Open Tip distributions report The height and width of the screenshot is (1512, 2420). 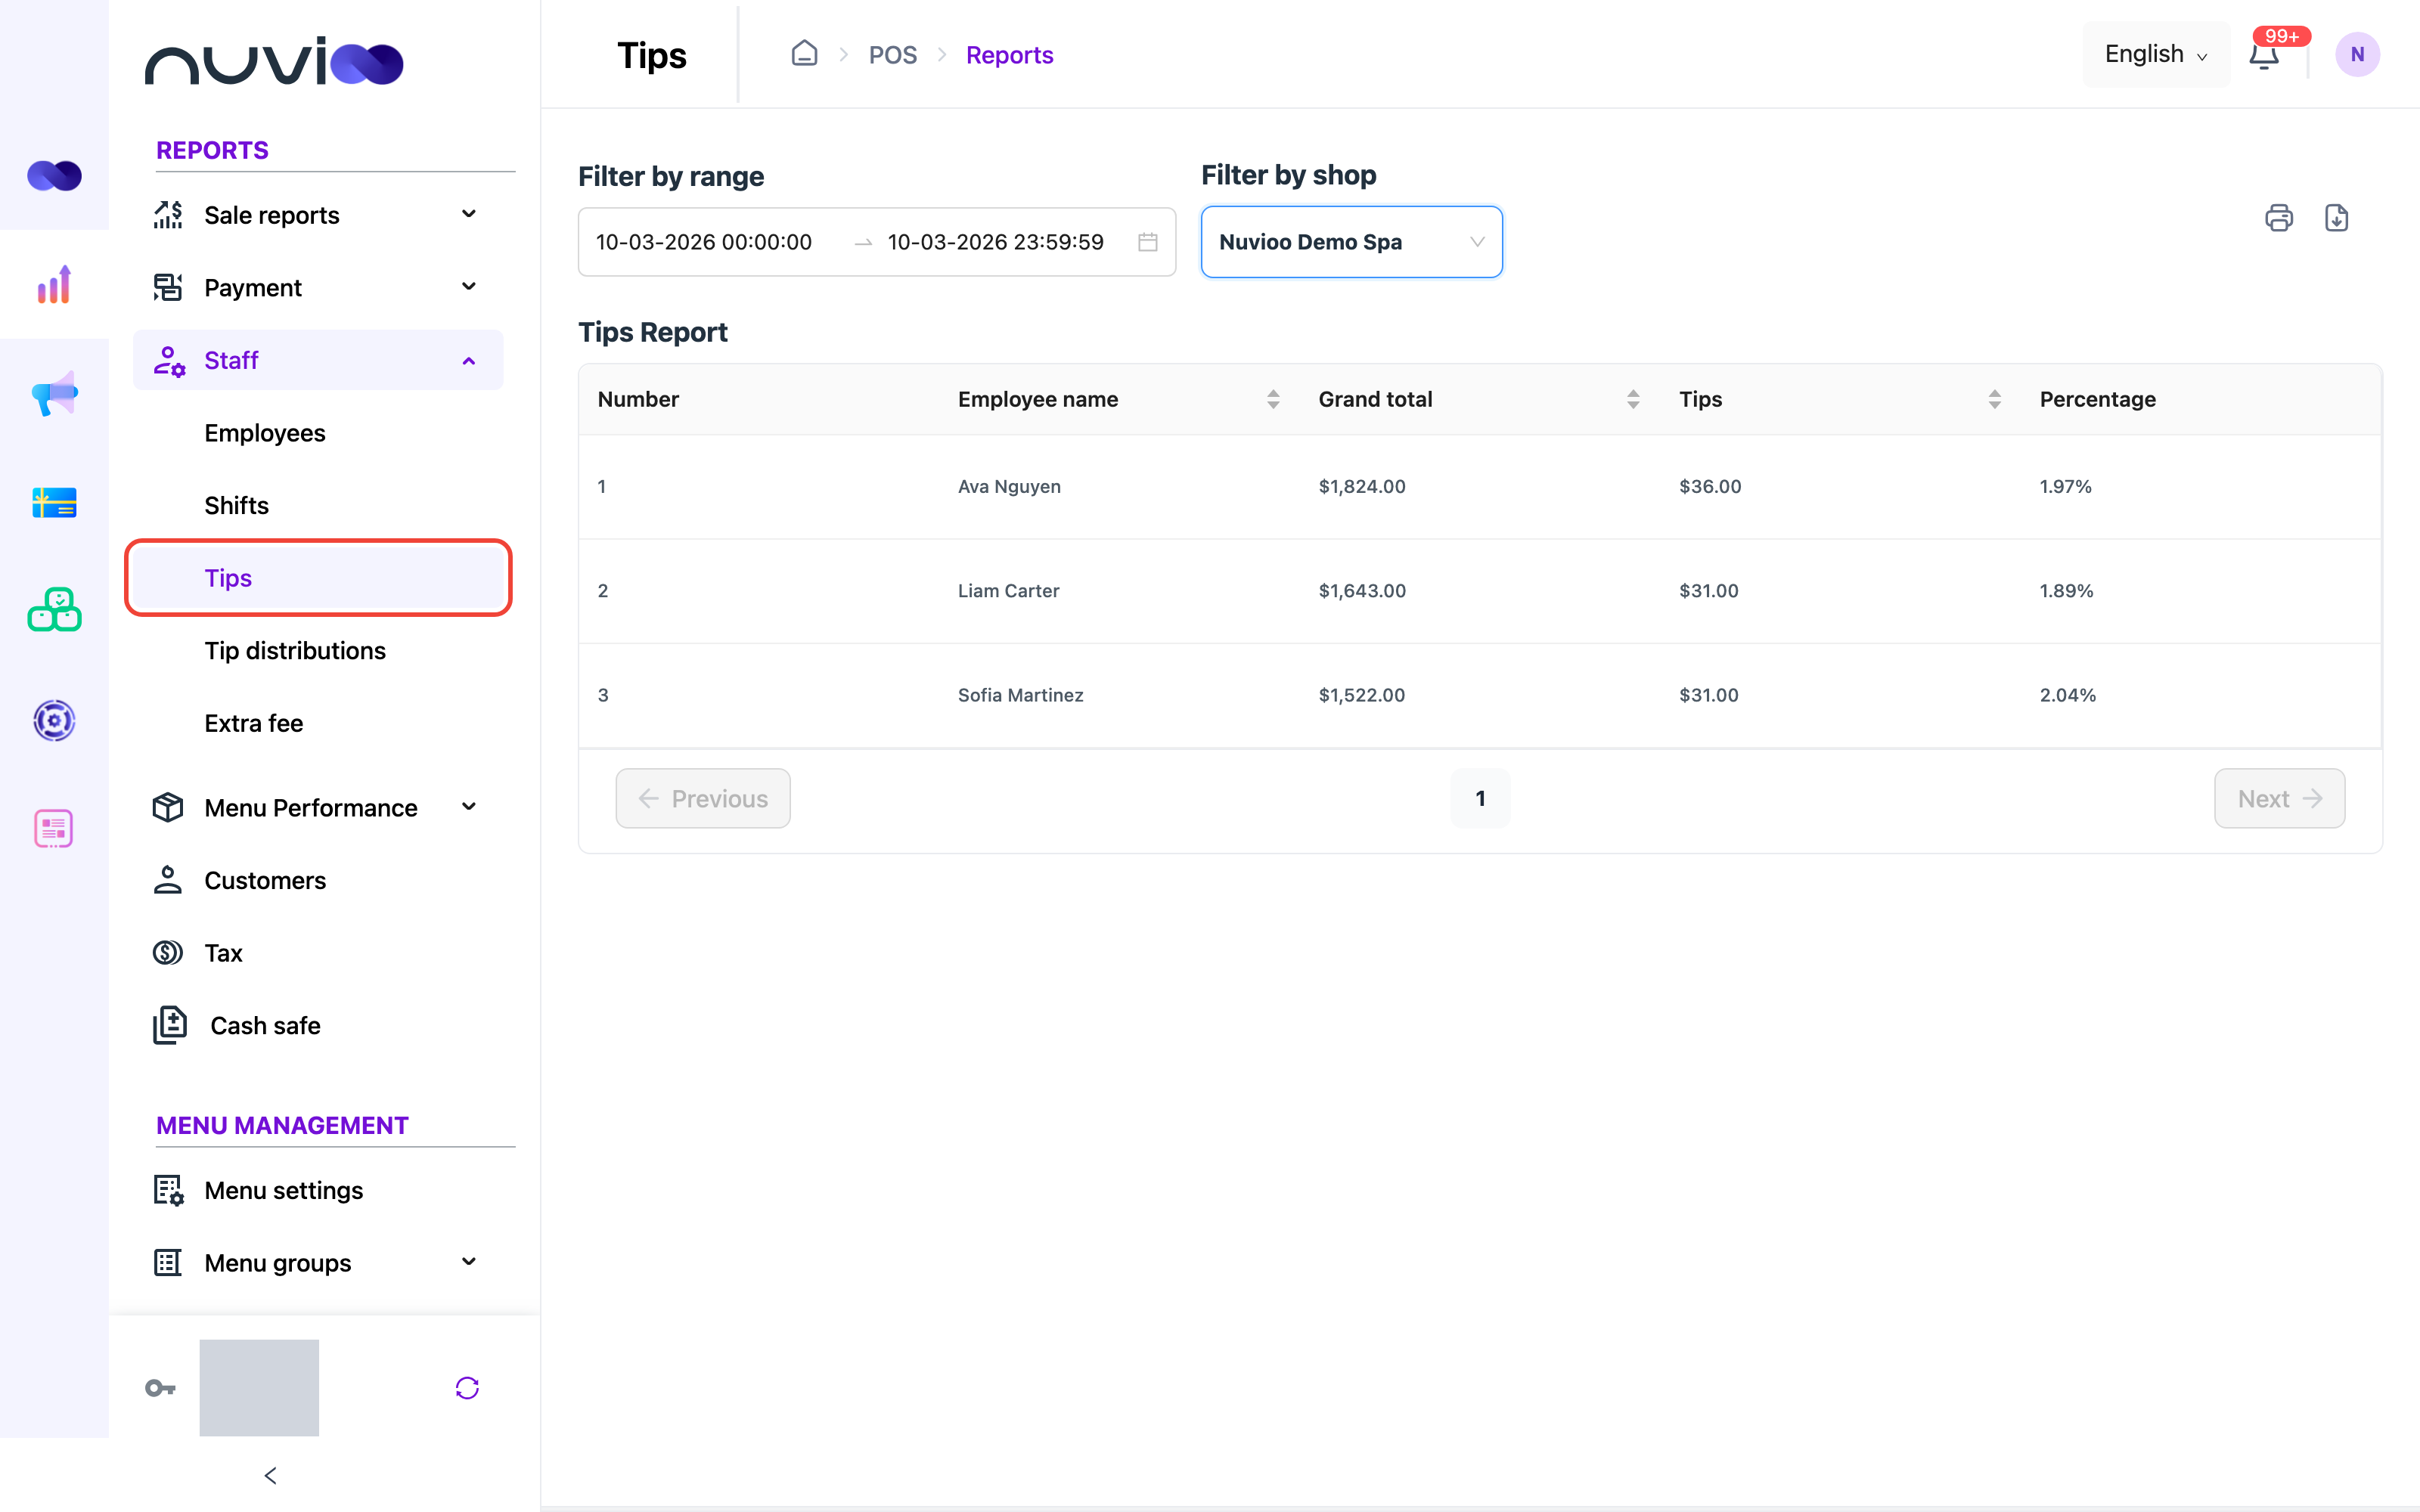click(295, 651)
